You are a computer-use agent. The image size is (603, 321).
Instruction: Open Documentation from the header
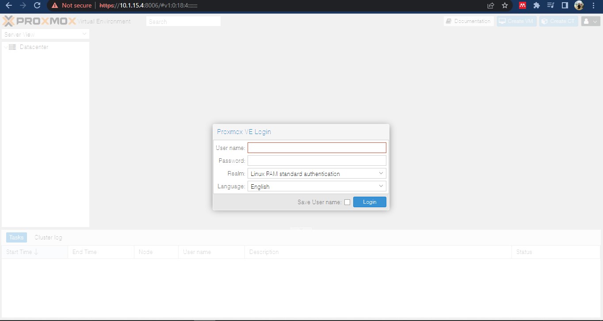[469, 21]
